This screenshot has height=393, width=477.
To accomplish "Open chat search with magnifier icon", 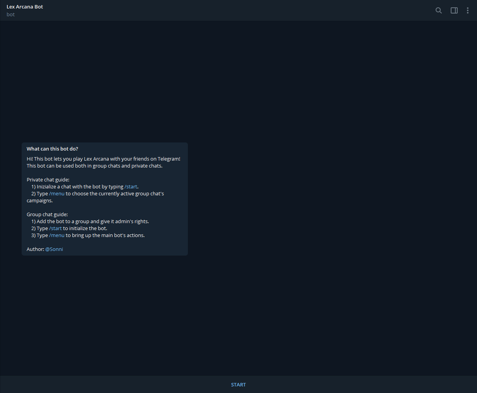I will [439, 10].
